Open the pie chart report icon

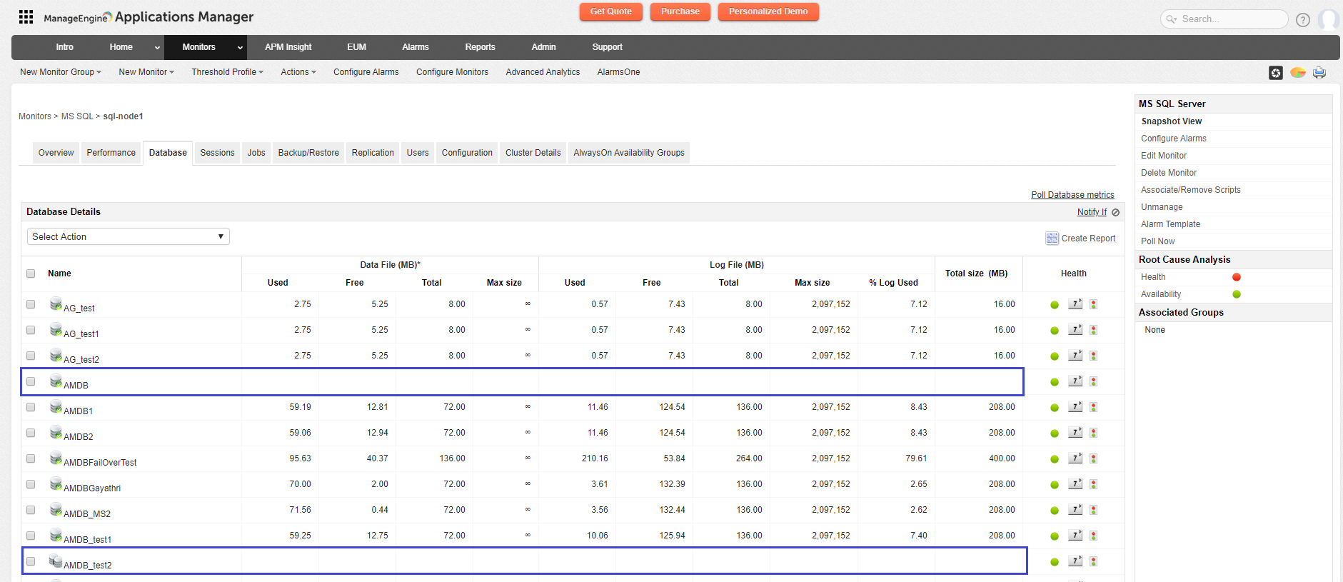(1297, 73)
